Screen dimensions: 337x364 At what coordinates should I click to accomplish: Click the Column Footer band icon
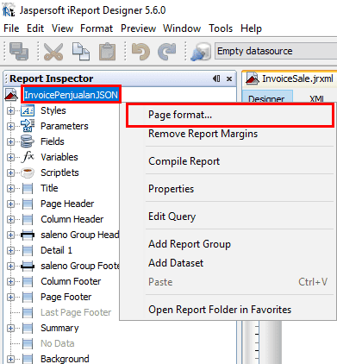point(28,281)
